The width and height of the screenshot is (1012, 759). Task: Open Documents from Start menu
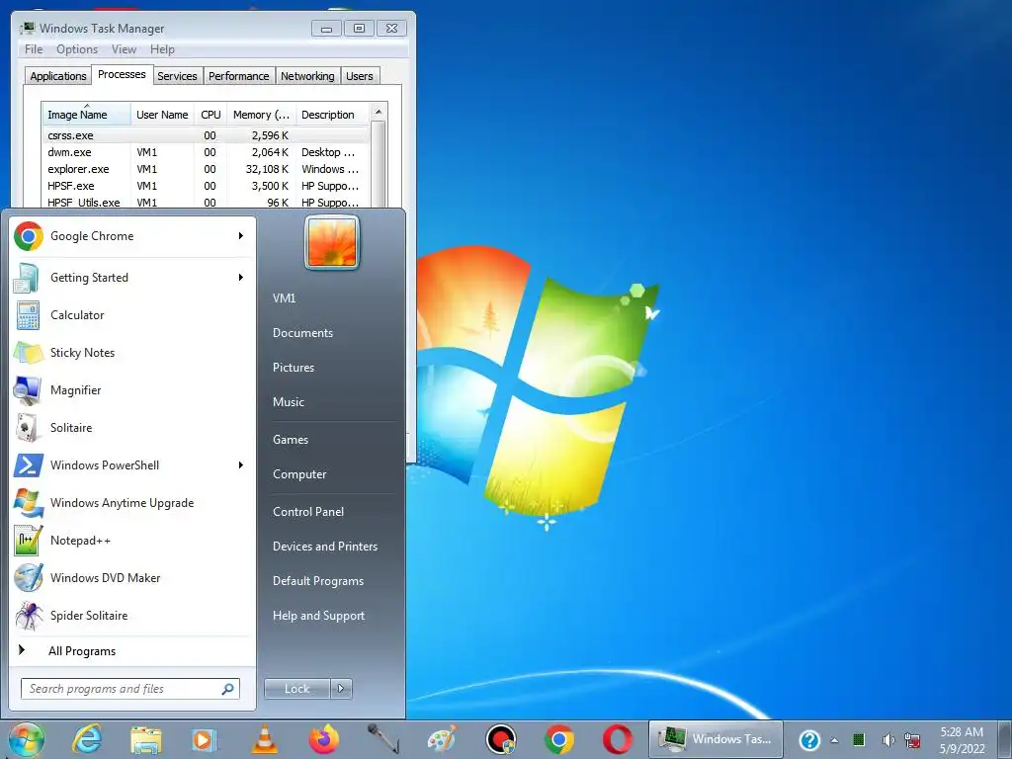point(302,333)
